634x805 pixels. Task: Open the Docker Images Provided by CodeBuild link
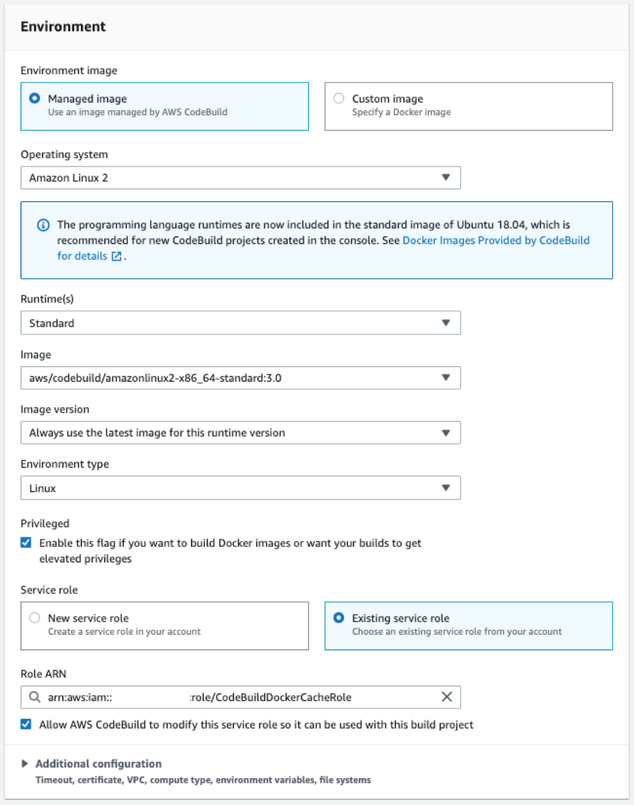pyautogui.click(x=496, y=240)
